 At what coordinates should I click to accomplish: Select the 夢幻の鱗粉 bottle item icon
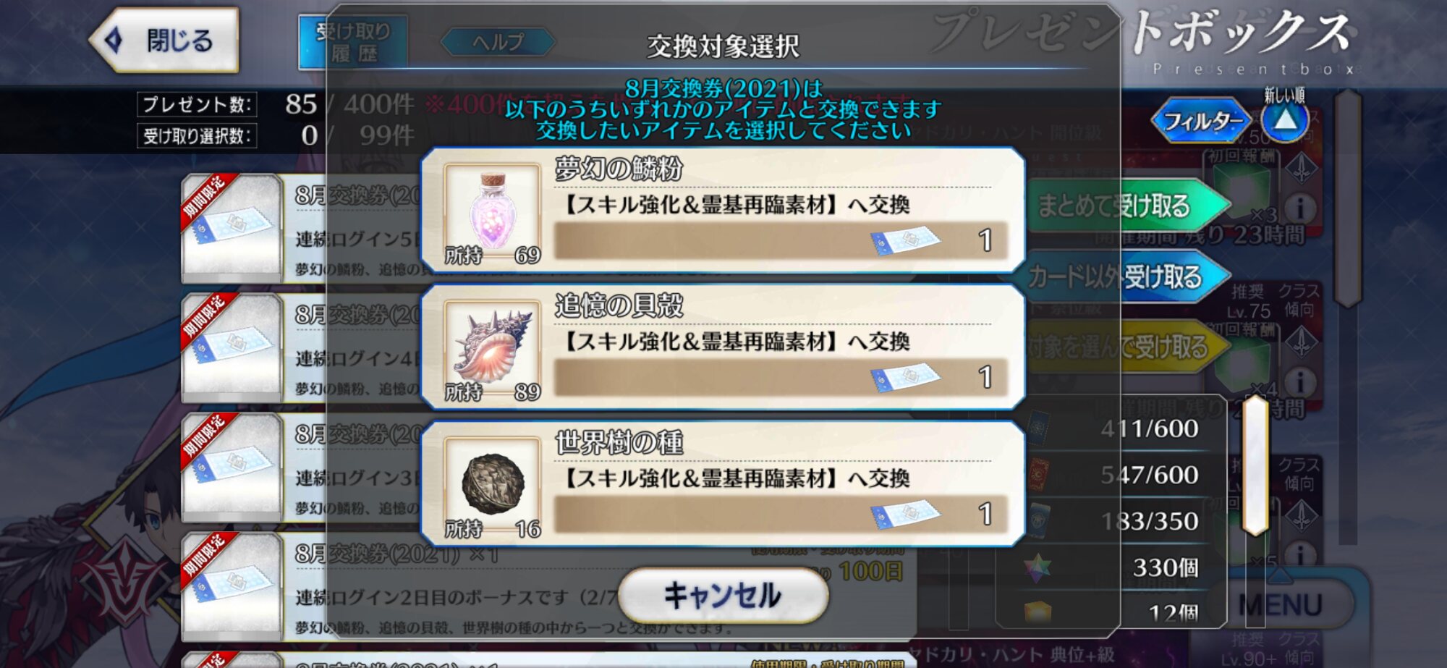point(492,212)
